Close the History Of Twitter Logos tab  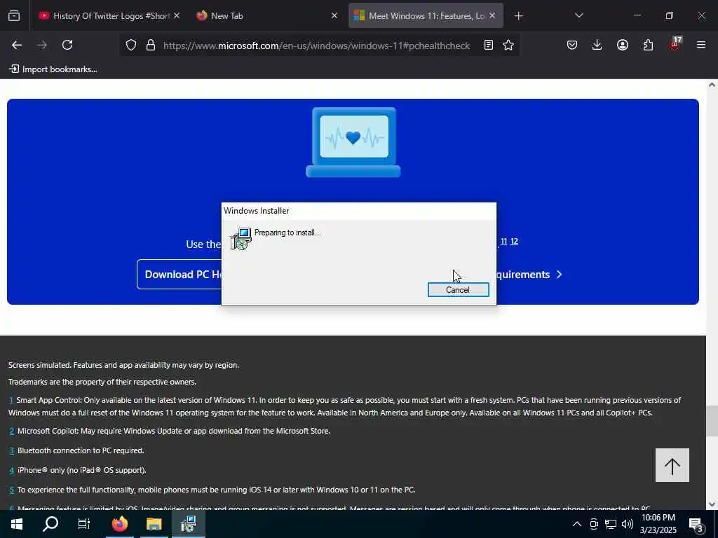coord(177,15)
